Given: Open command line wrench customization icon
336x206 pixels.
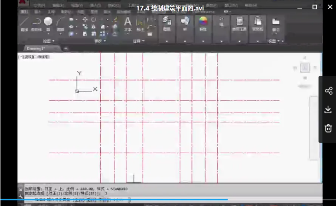Looking at the screenshot, I should [x=21, y=196].
